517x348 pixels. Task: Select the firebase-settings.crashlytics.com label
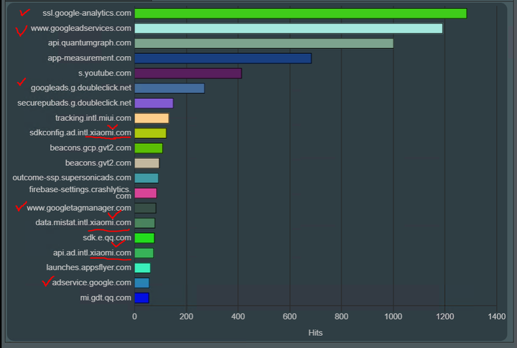80,193
